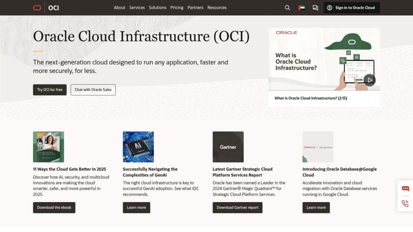The height and width of the screenshot is (232, 413).
Task: Open the search magnifier icon
Action: 287,8
